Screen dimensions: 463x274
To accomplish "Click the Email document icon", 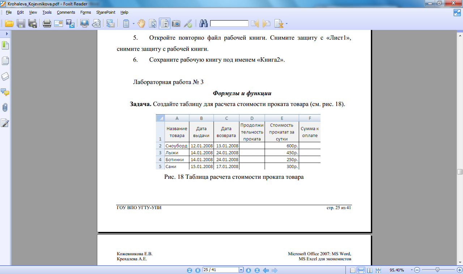I will point(59,24).
